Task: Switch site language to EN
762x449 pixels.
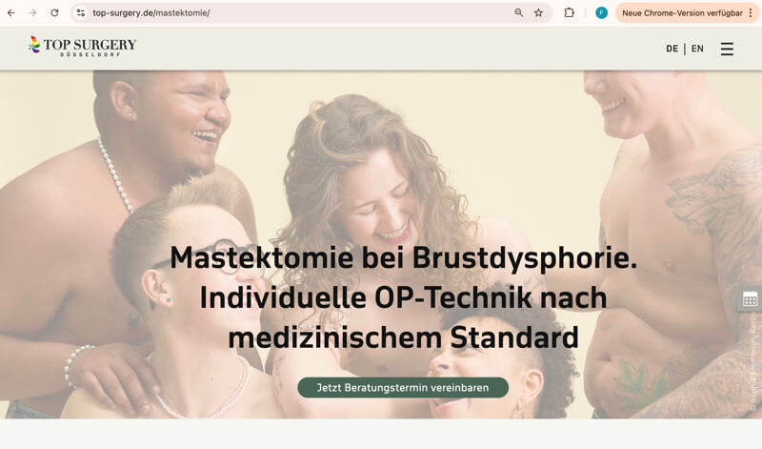Action: (697, 49)
